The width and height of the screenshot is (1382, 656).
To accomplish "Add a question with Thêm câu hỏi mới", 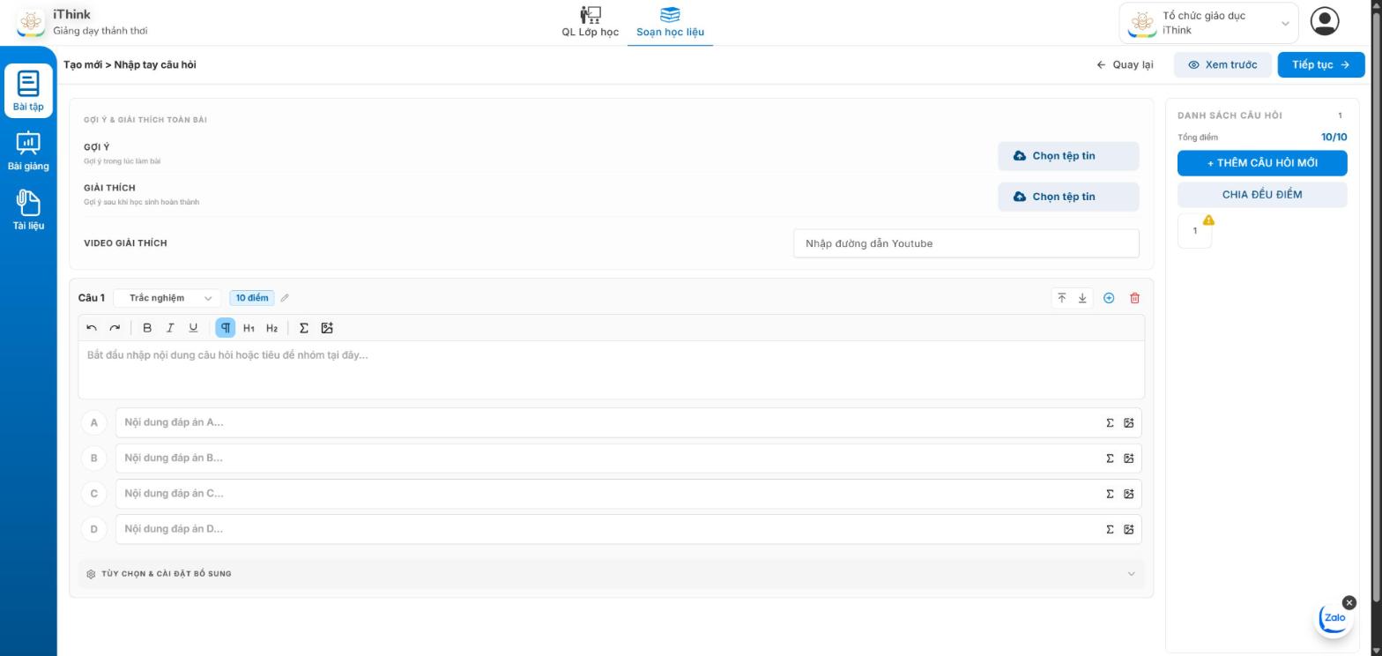I will click(1262, 163).
